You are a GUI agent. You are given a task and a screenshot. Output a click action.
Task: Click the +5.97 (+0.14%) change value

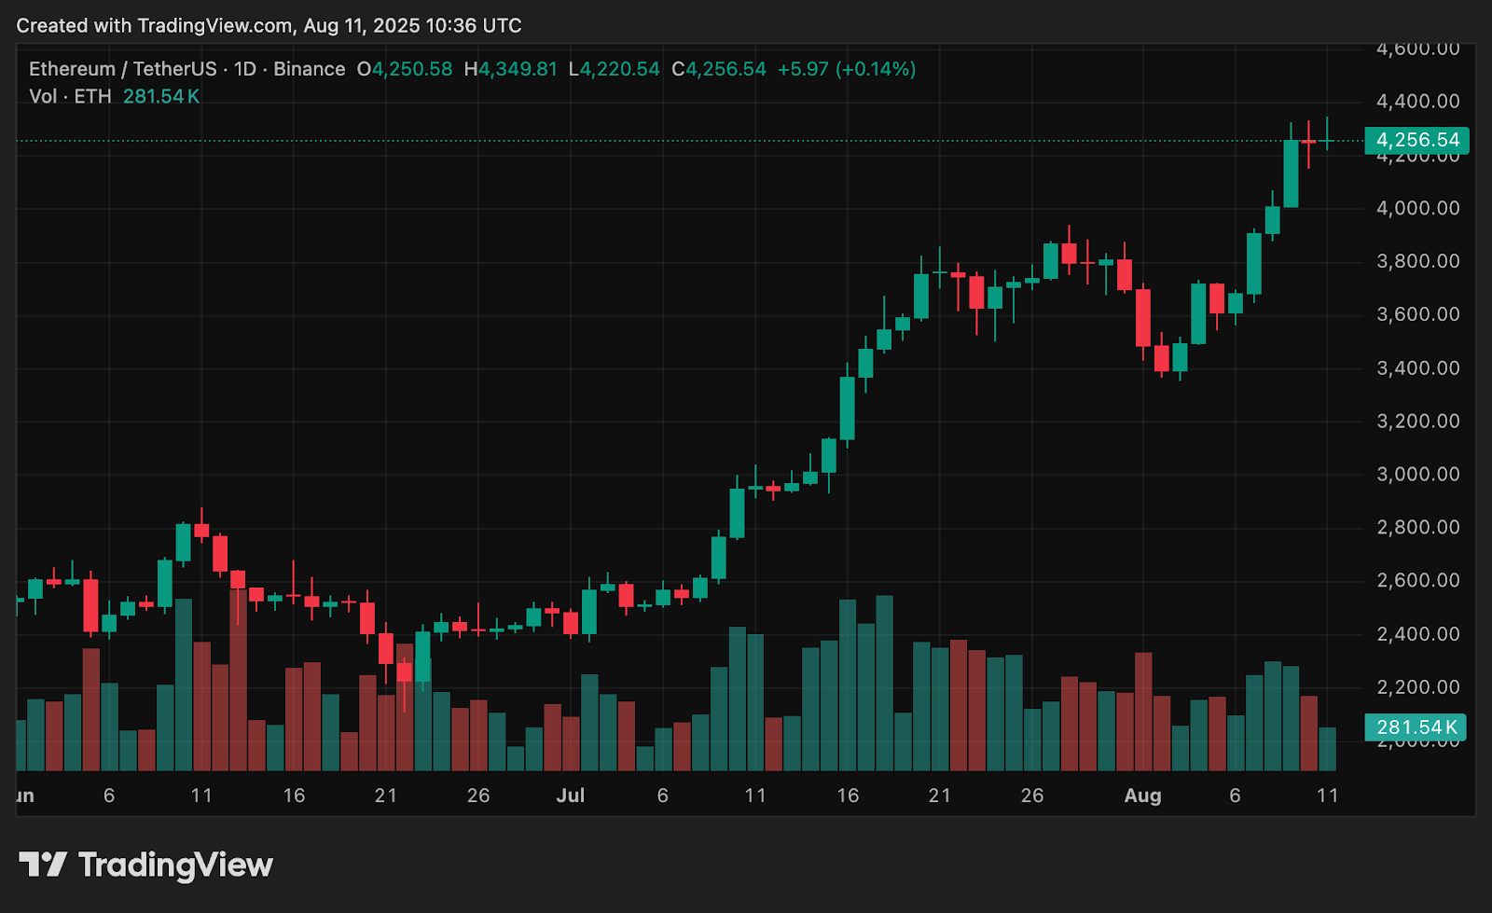tap(847, 69)
